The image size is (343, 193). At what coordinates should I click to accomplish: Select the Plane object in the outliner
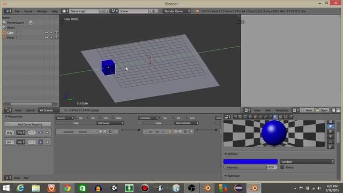pyautogui.click(x=10, y=38)
